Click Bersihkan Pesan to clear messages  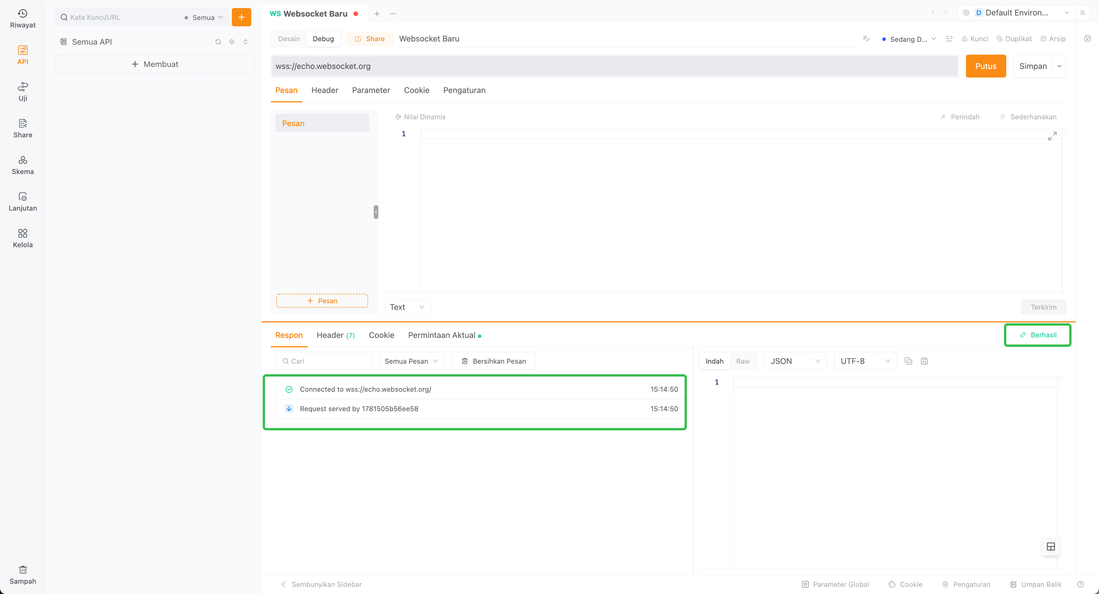point(494,361)
